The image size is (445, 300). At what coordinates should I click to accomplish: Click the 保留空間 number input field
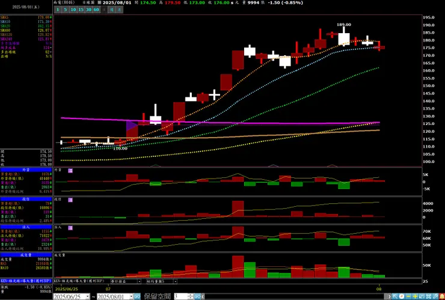181,296
